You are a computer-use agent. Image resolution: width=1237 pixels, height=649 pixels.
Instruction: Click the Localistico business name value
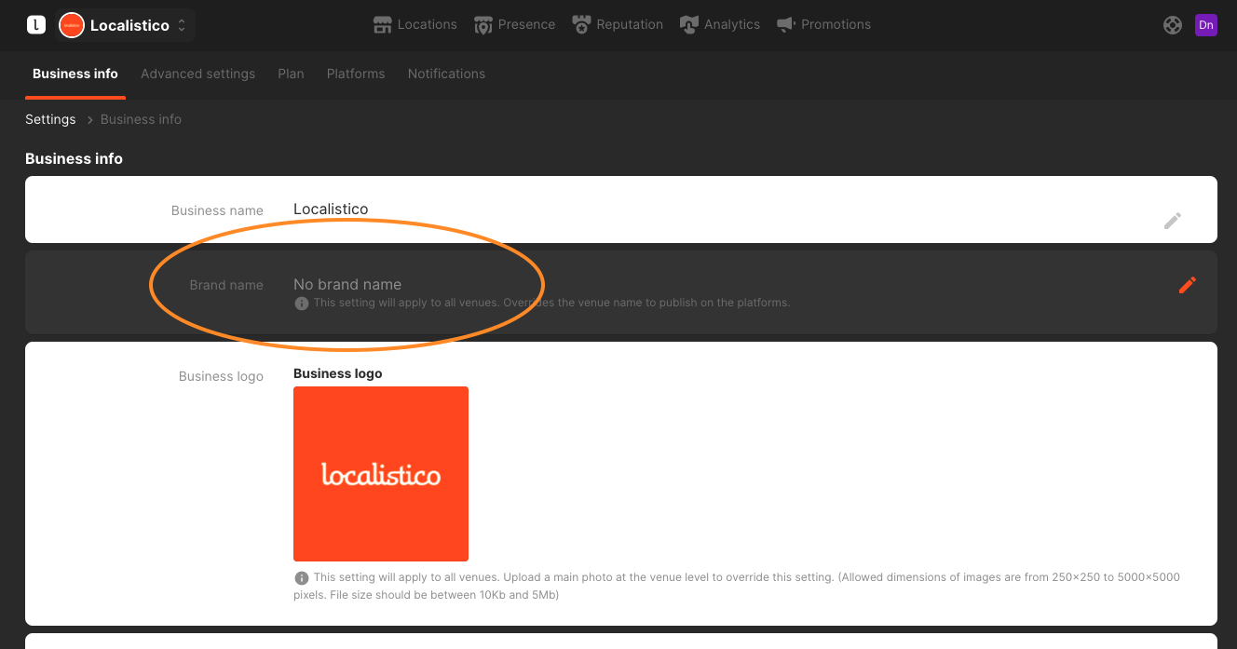click(331, 210)
